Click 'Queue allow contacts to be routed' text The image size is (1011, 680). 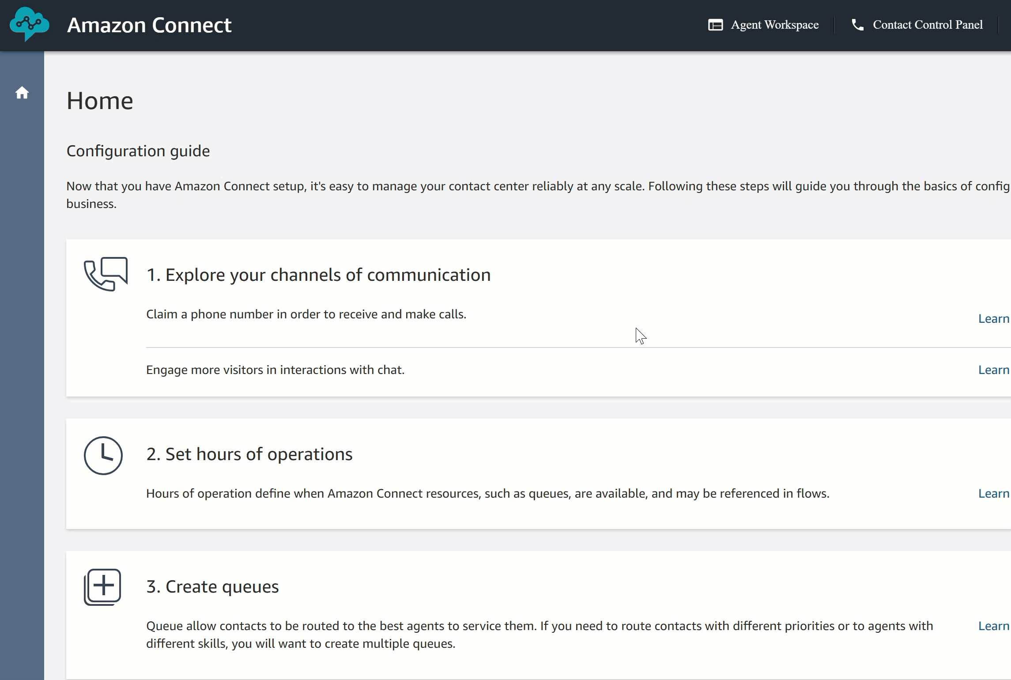click(539, 635)
